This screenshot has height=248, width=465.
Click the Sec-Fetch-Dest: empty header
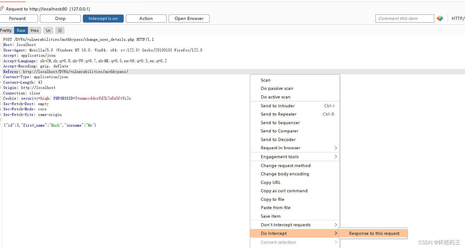coord(26,104)
